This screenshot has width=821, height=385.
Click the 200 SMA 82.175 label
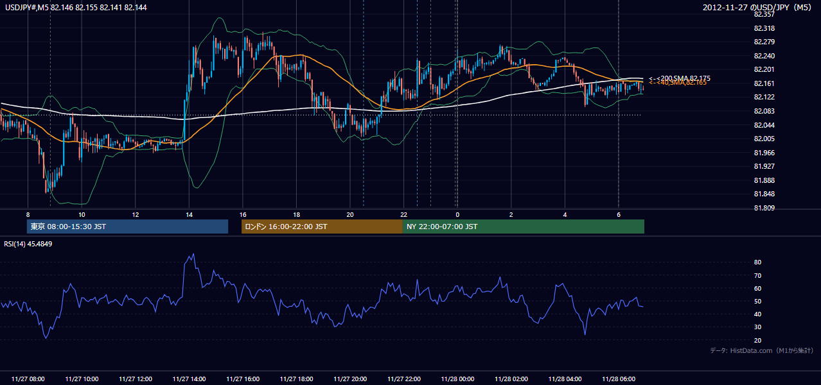pyautogui.click(x=679, y=78)
